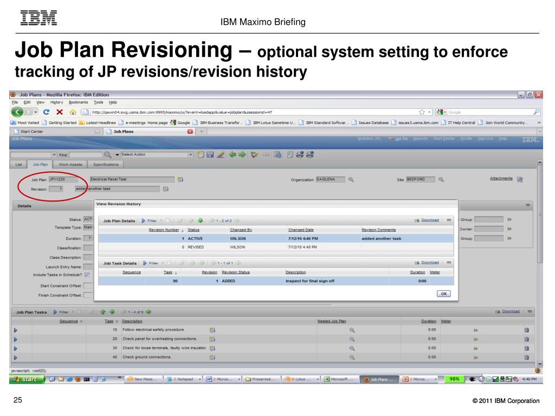Screen dimensions: 555x416
Task: Click the Find input field
Action: [85, 155]
